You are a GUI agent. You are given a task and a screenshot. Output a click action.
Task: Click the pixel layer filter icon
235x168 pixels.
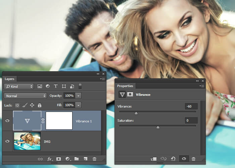(40, 86)
